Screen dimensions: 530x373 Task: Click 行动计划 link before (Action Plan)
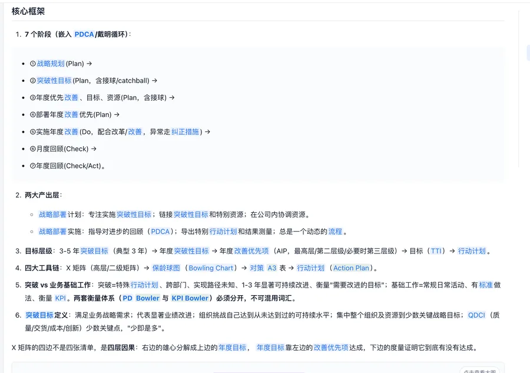[310, 268]
